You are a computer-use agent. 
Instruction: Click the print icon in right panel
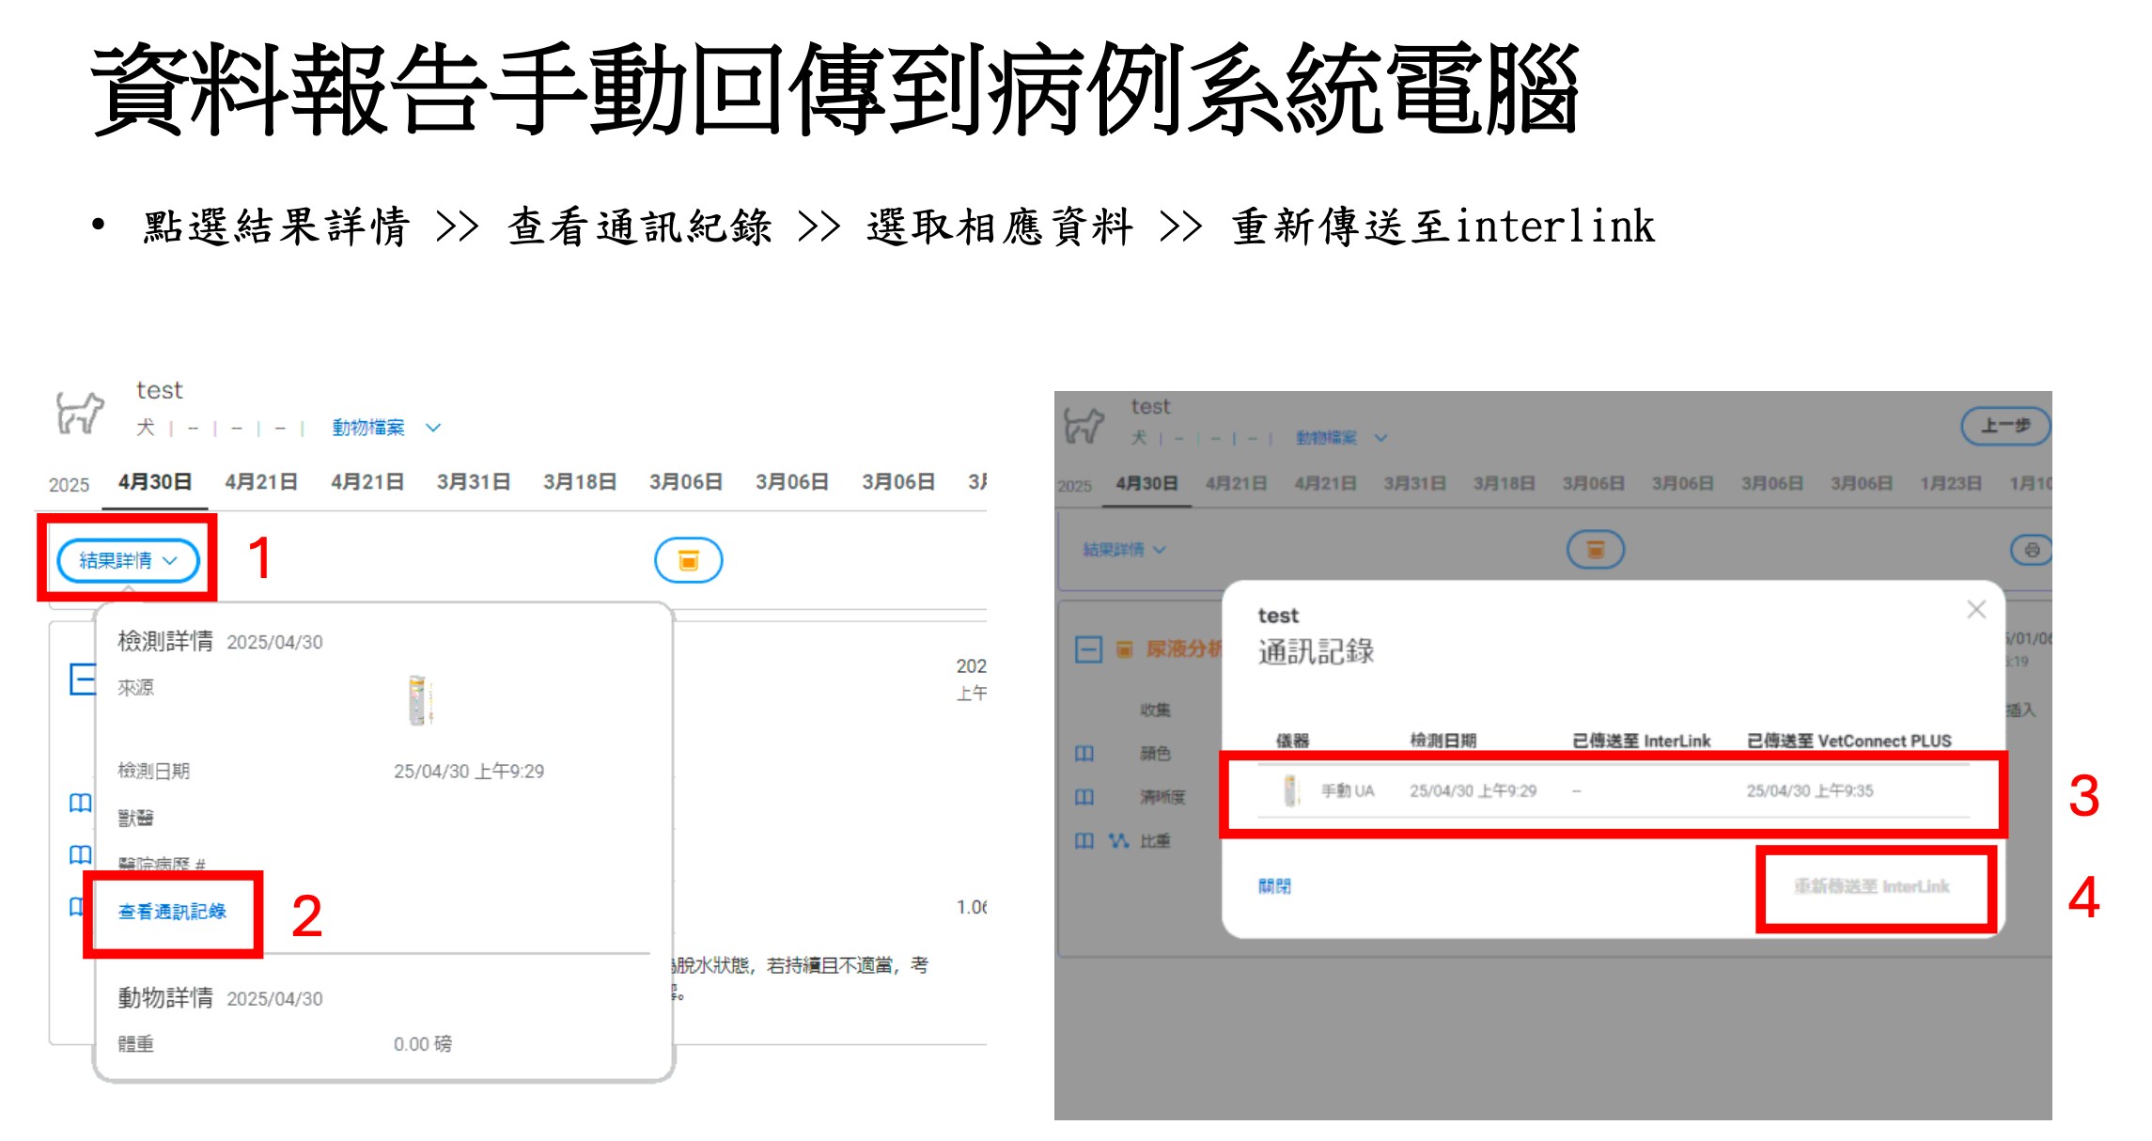click(2032, 550)
